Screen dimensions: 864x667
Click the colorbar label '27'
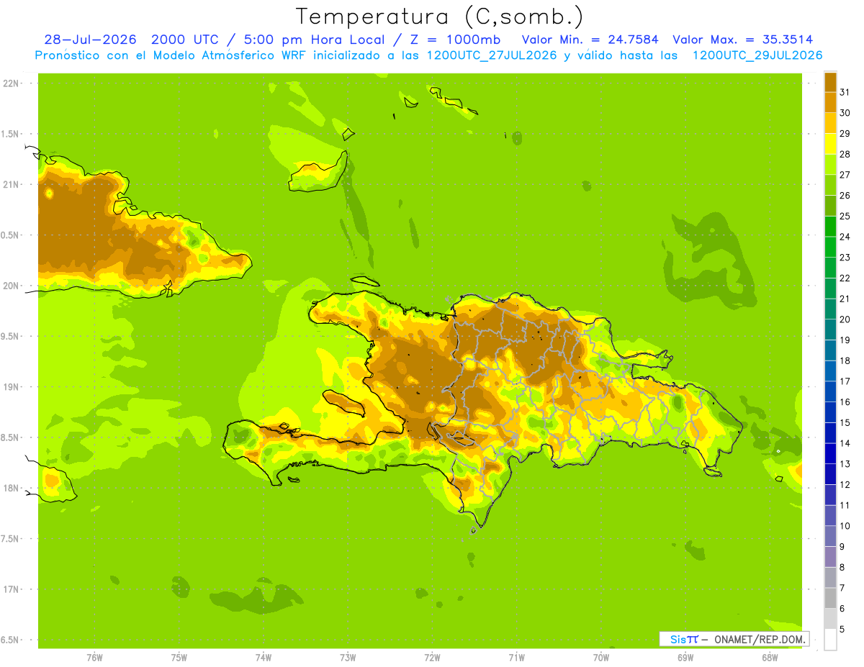click(x=845, y=175)
